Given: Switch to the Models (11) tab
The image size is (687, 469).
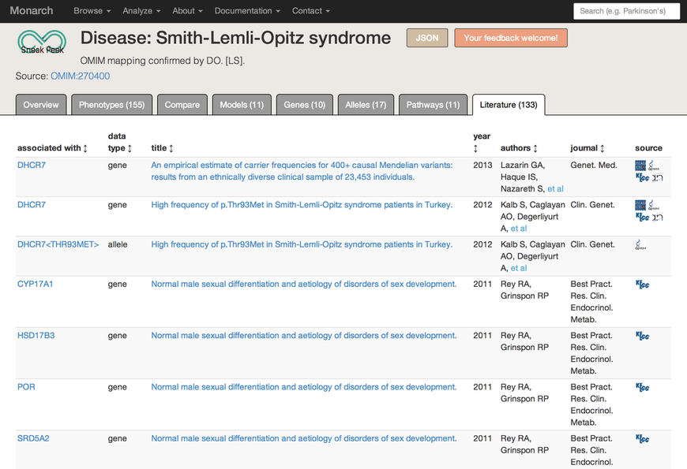Looking at the screenshot, I should point(242,105).
